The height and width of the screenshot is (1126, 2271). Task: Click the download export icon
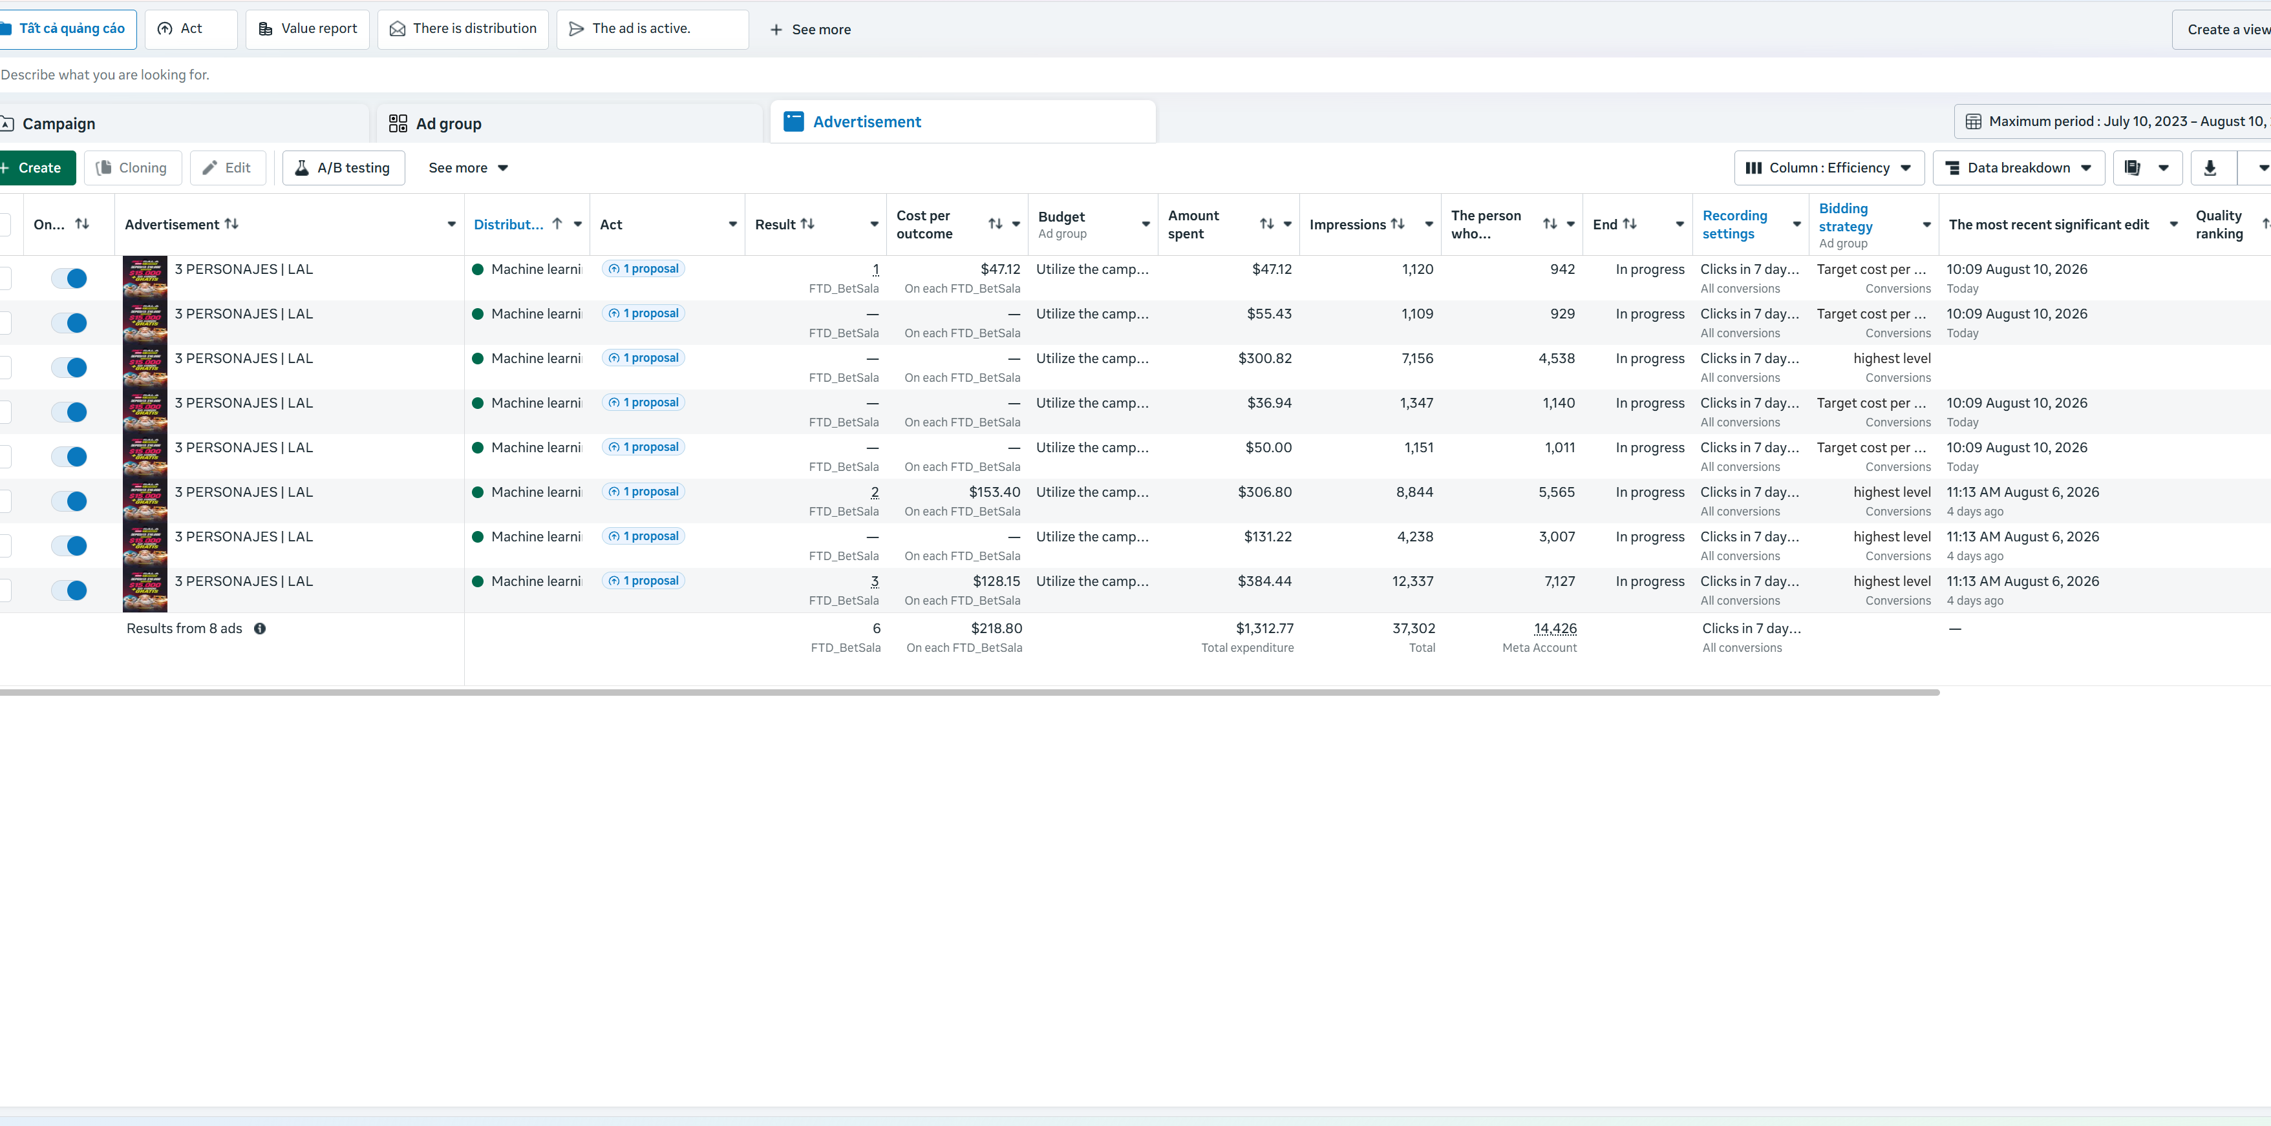(2210, 167)
